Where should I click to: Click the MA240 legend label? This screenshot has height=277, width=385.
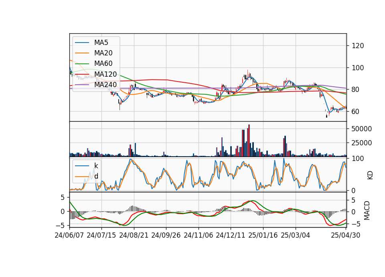(x=105, y=85)
